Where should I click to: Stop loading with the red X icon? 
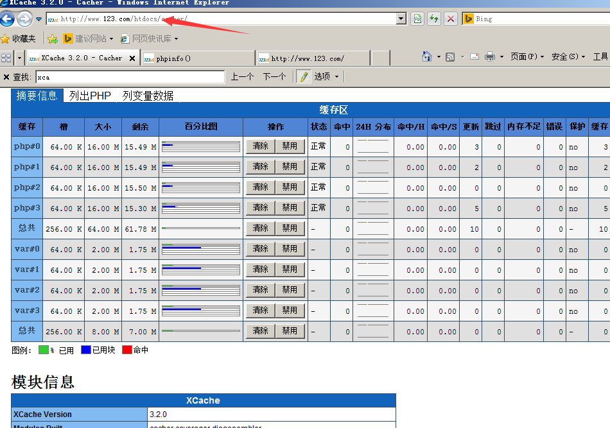tap(451, 19)
